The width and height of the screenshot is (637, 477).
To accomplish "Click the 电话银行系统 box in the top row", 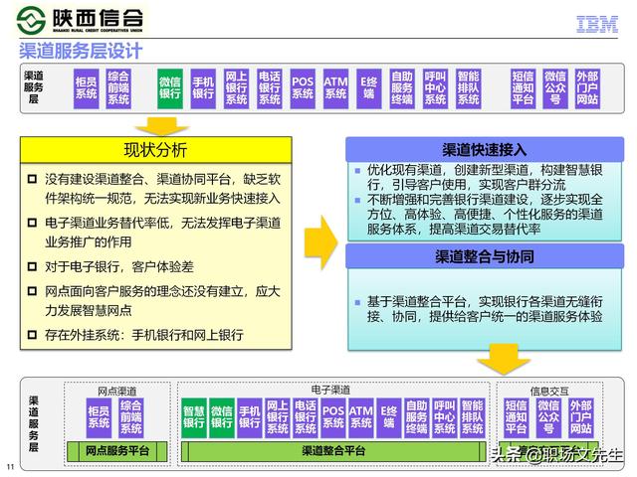I will coord(270,88).
